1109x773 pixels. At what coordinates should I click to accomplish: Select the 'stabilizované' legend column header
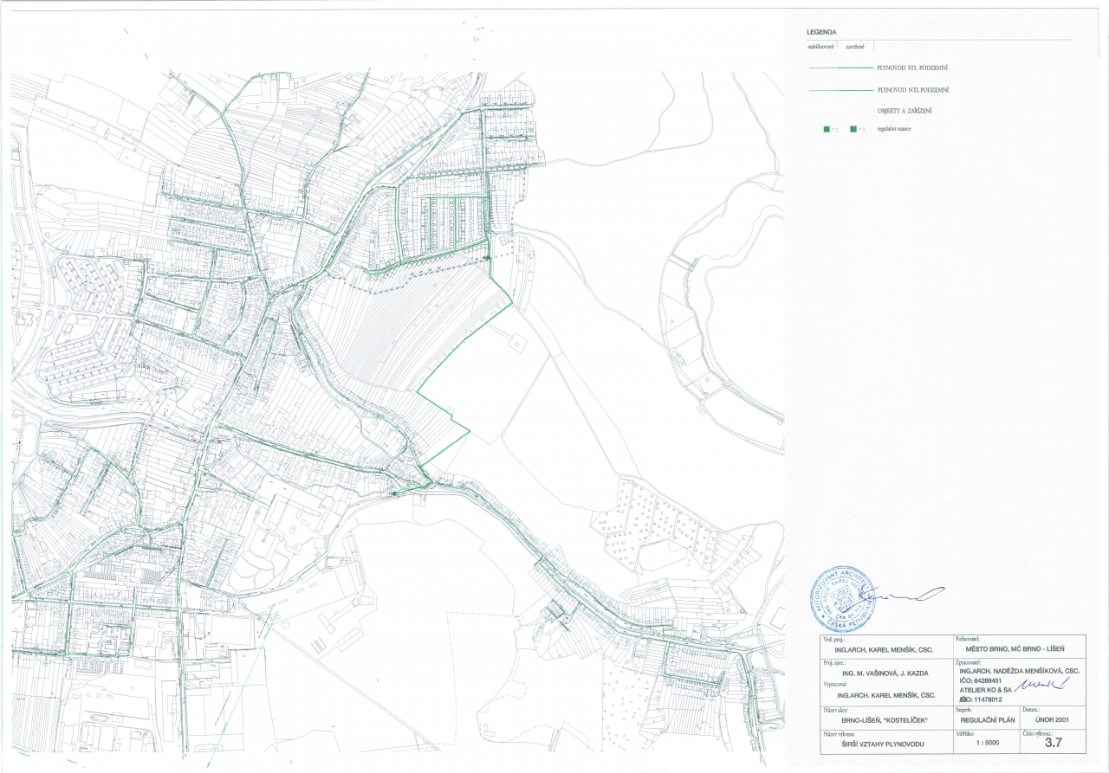pos(820,46)
